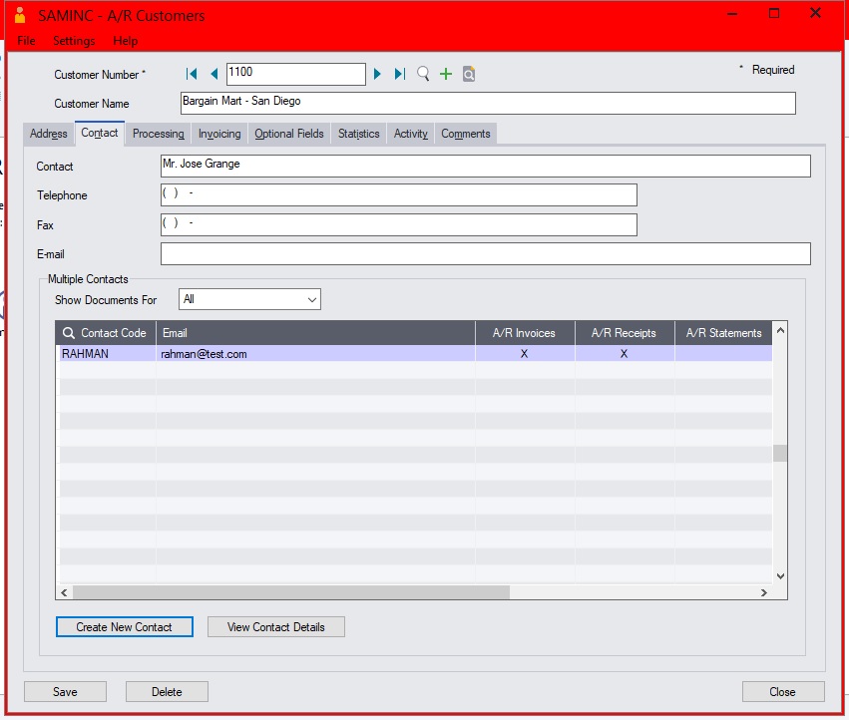Select the Contact tab
Viewport: 849px width, 720px height.
pyautogui.click(x=100, y=133)
